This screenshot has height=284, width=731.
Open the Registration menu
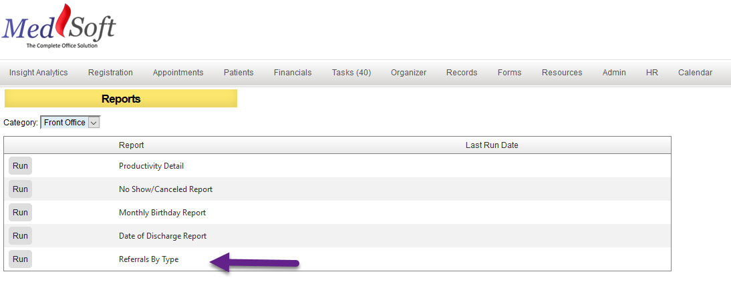point(110,73)
